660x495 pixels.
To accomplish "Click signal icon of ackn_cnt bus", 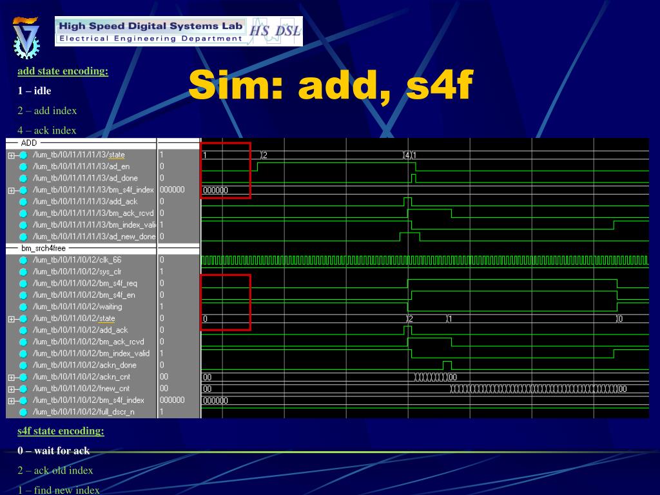I will click(x=23, y=377).
